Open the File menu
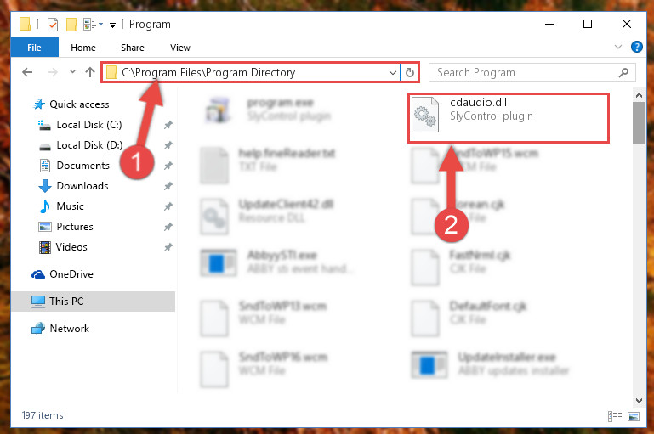 (x=34, y=48)
